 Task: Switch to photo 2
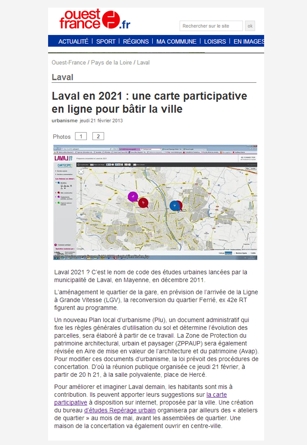coord(98,136)
